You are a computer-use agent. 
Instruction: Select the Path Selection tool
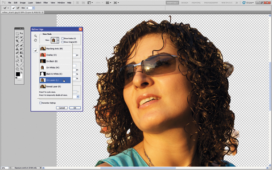[17, 65]
